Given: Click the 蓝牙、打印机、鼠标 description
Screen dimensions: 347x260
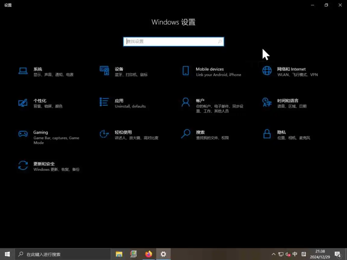Looking at the screenshot, I should tap(131, 75).
